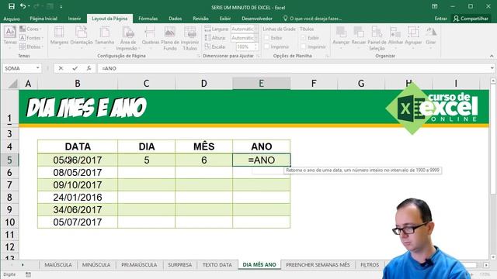Image resolution: width=497 pixels, height=279 pixels.
Task: Open the MINÚSCULA sheet tab
Action: click(96, 264)
